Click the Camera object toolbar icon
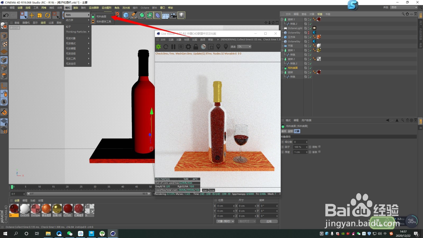The height and width of the screenshot is (238, 423). tap(173, 15)
